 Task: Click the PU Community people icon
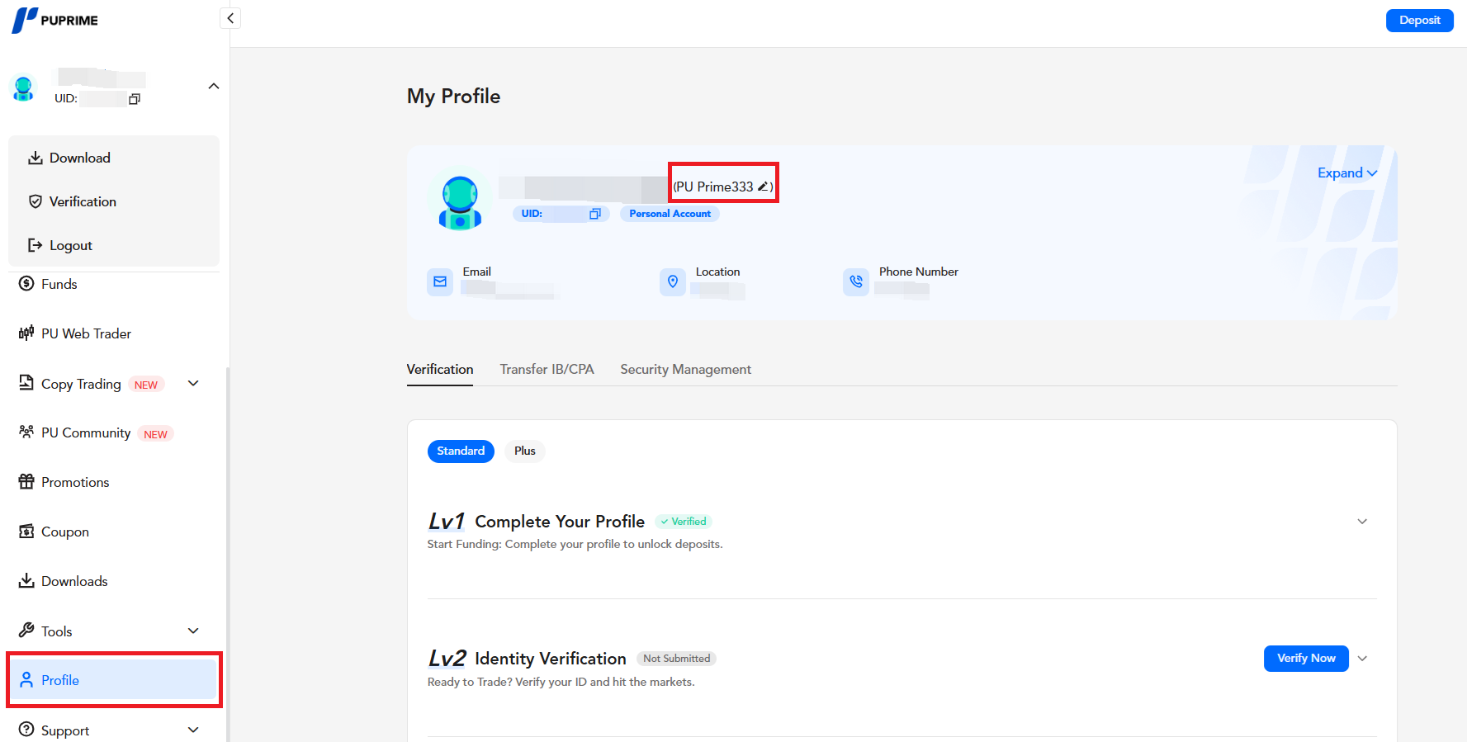(26, 432)
